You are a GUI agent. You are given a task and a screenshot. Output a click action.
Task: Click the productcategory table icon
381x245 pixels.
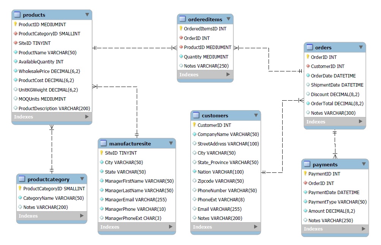22,179
